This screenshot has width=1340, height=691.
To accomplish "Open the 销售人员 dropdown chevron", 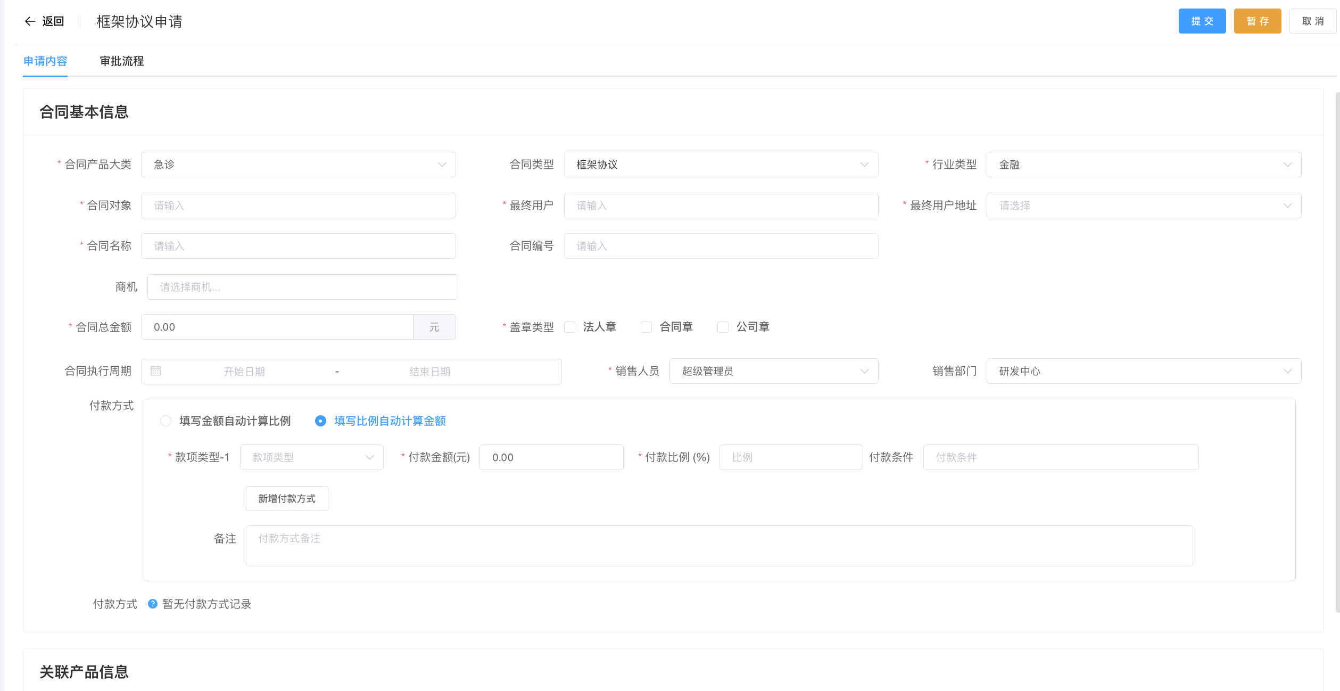I will [x=864, y=371].
